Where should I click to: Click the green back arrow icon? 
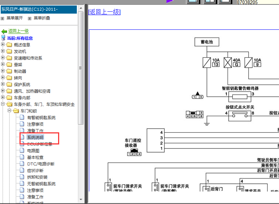pyautogui.click(x=4, y=32)
